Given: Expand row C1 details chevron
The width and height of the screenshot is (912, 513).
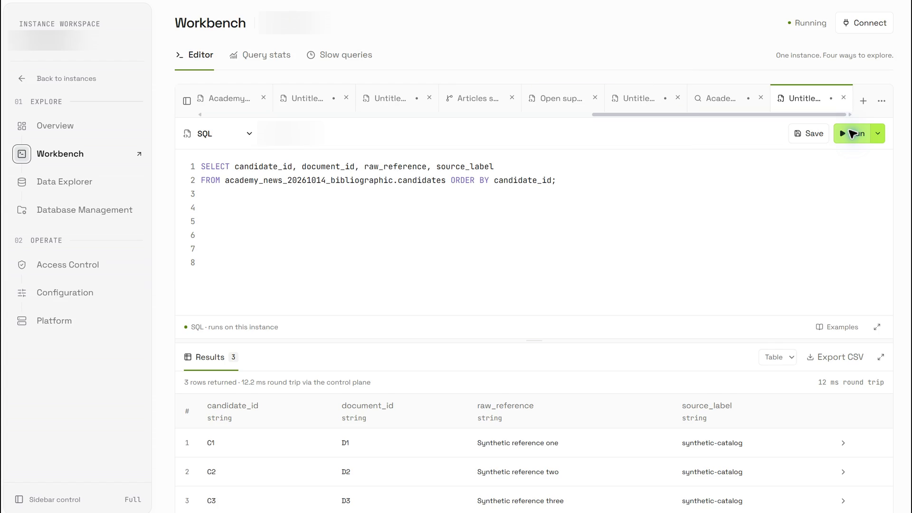Looking at the screenshot, I should click(x=843, y=443).
